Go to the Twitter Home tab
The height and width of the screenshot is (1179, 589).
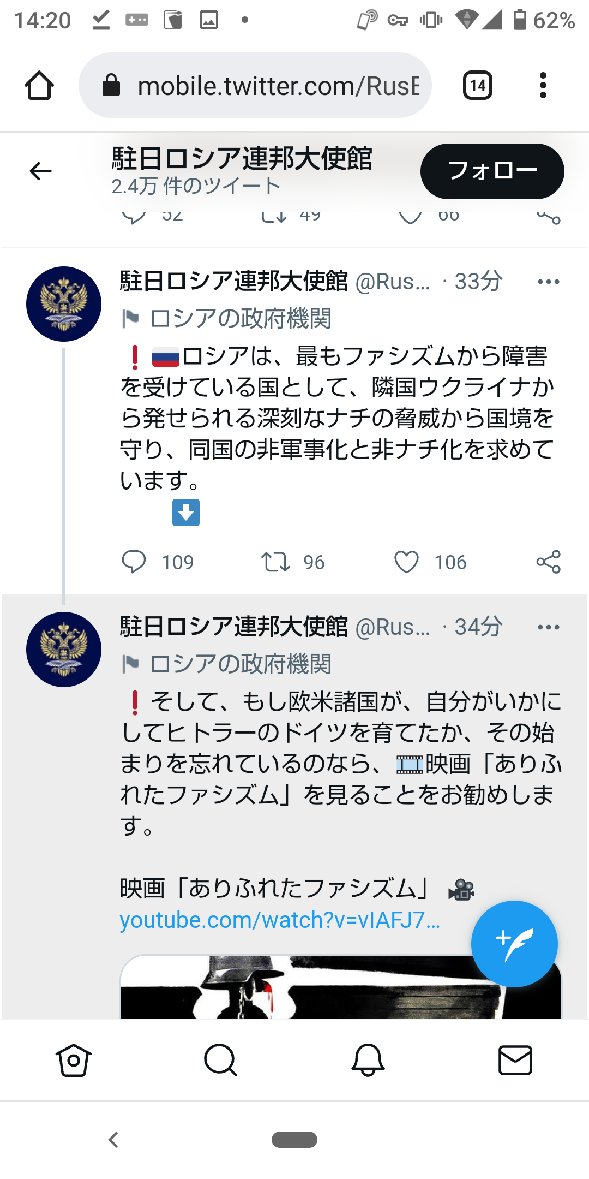pyautogui.click(x=73, y=1060)
